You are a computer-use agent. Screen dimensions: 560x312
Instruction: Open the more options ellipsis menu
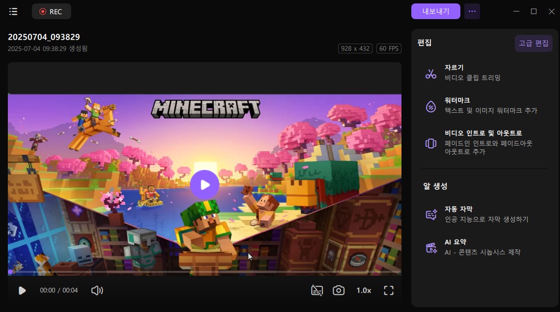(x=472, y=11)
